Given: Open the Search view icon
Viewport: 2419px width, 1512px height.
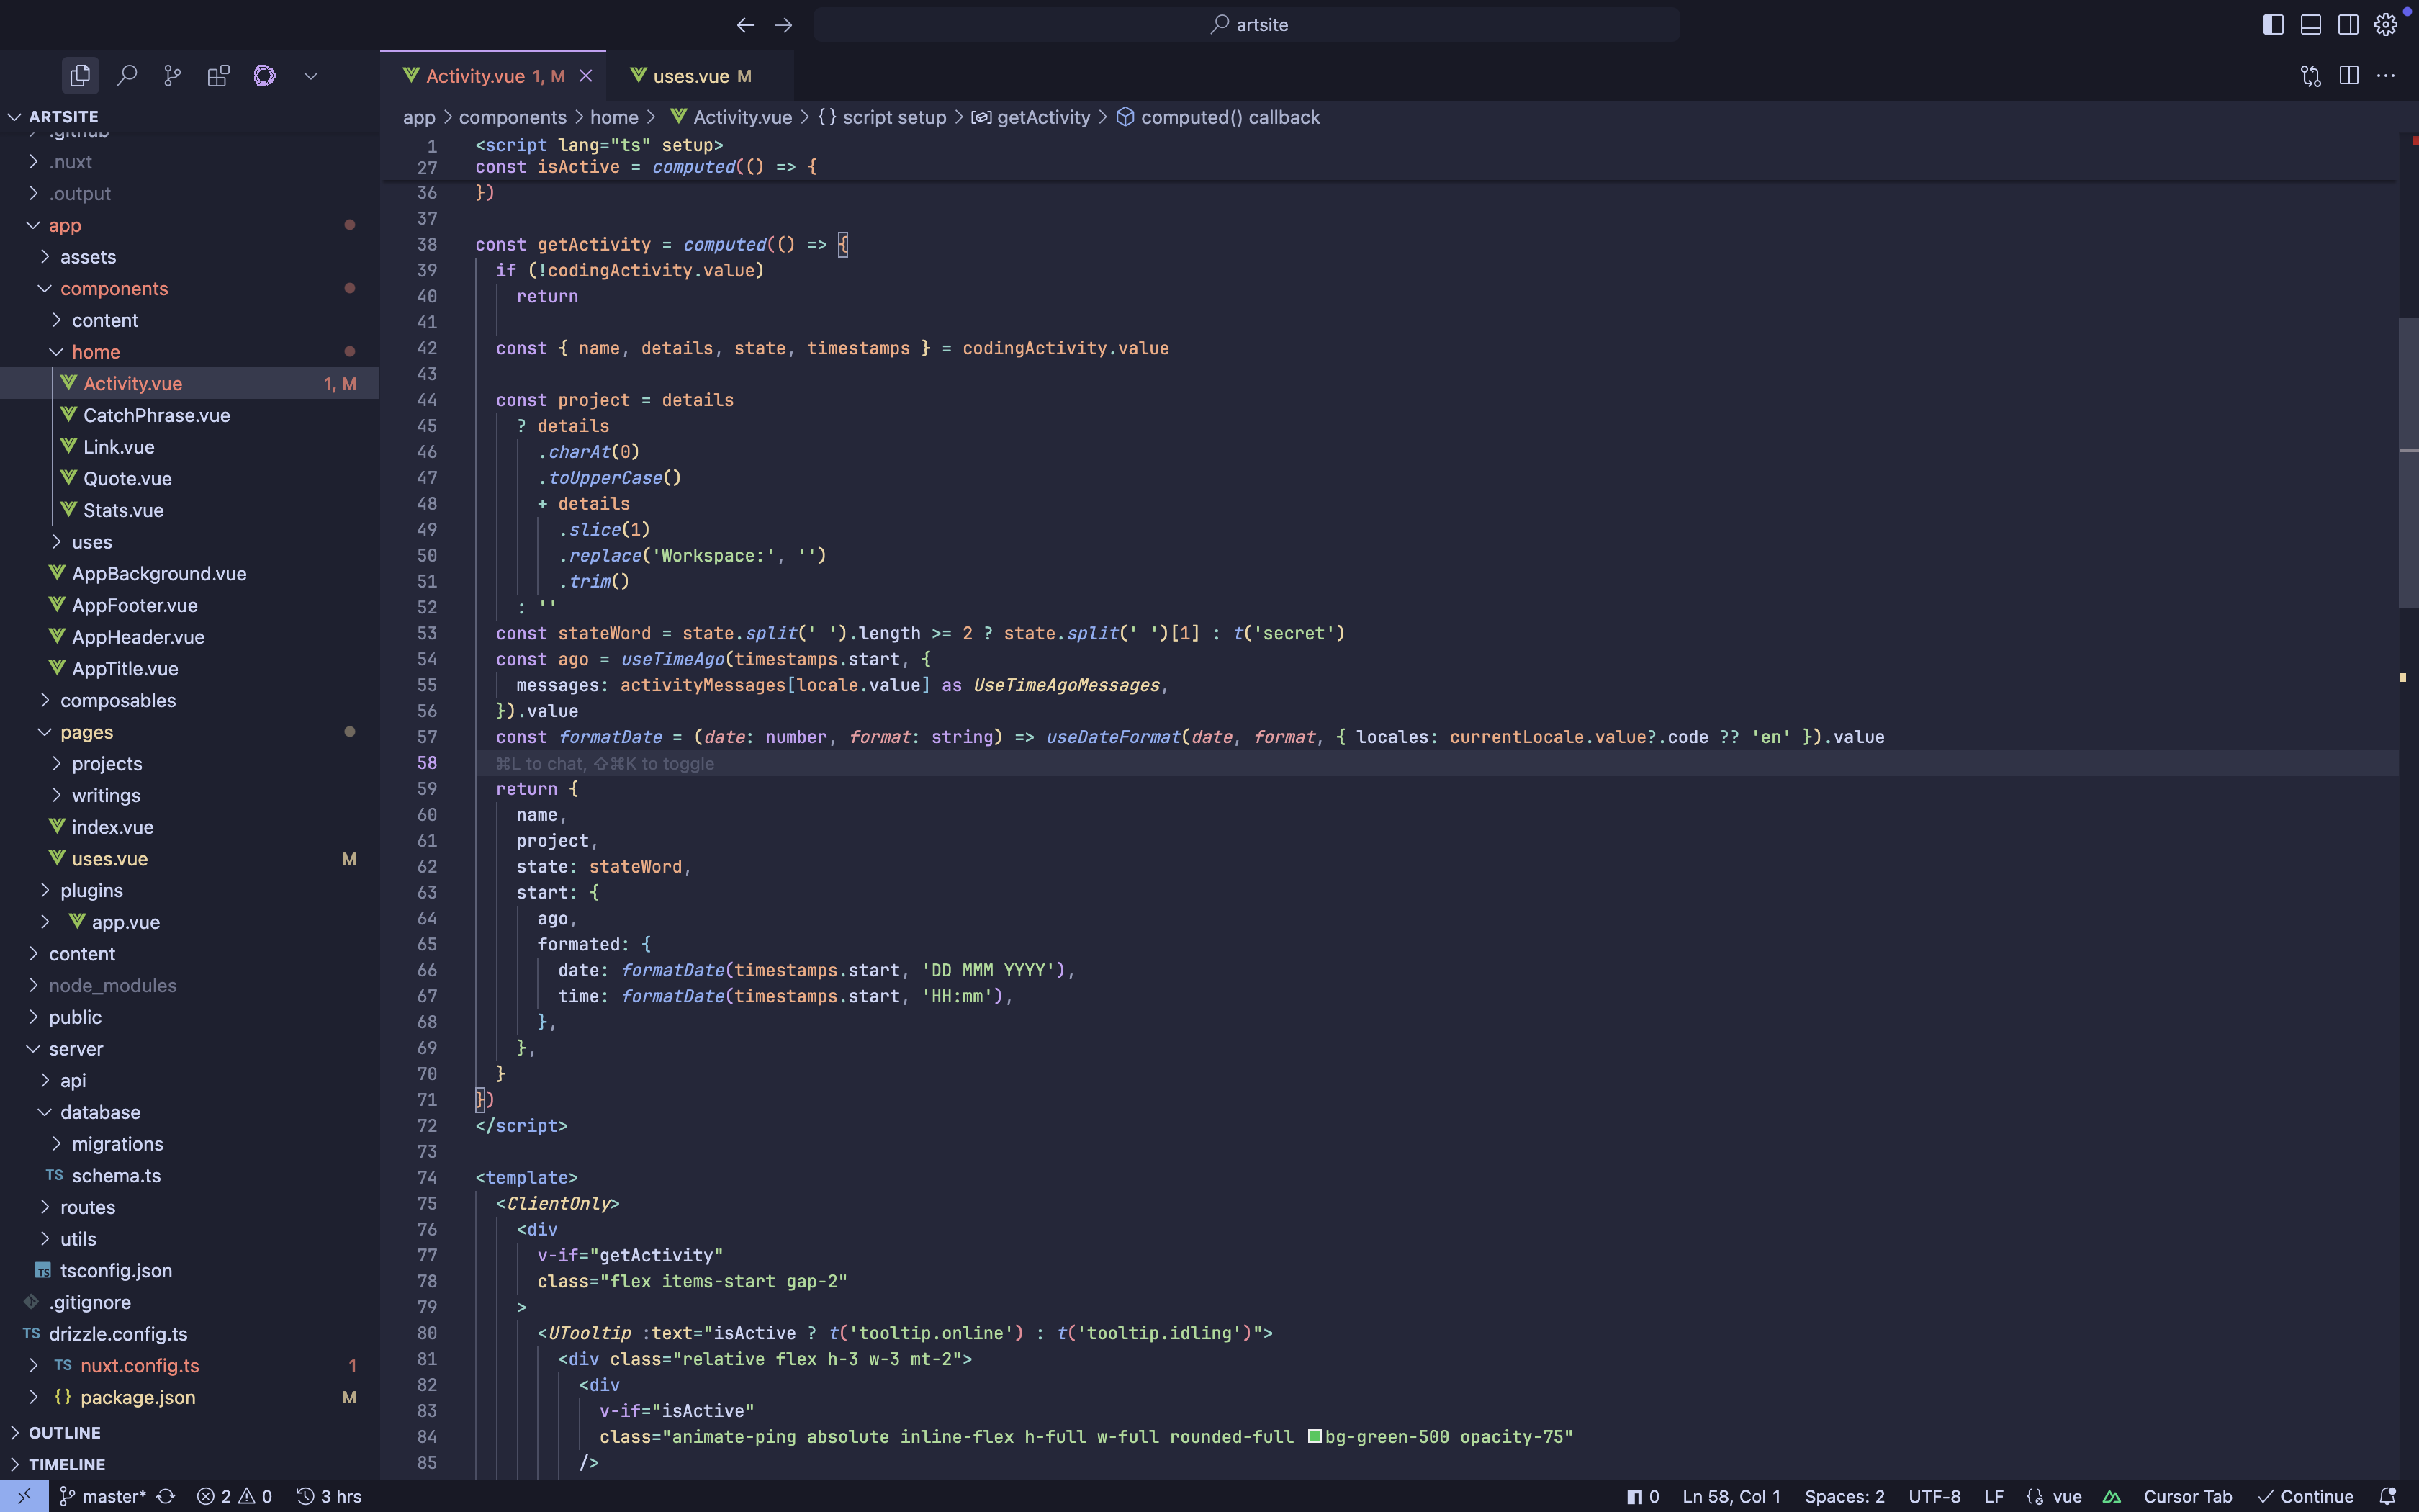Looking at the screenshot, I should coord(127,76).
